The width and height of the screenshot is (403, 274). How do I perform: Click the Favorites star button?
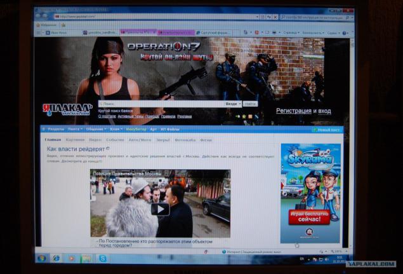[x=46, y=25]
